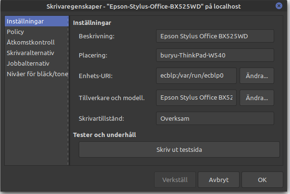
Task: Open the Åtkomstkontroll section
Action: (x=36, y=42)
